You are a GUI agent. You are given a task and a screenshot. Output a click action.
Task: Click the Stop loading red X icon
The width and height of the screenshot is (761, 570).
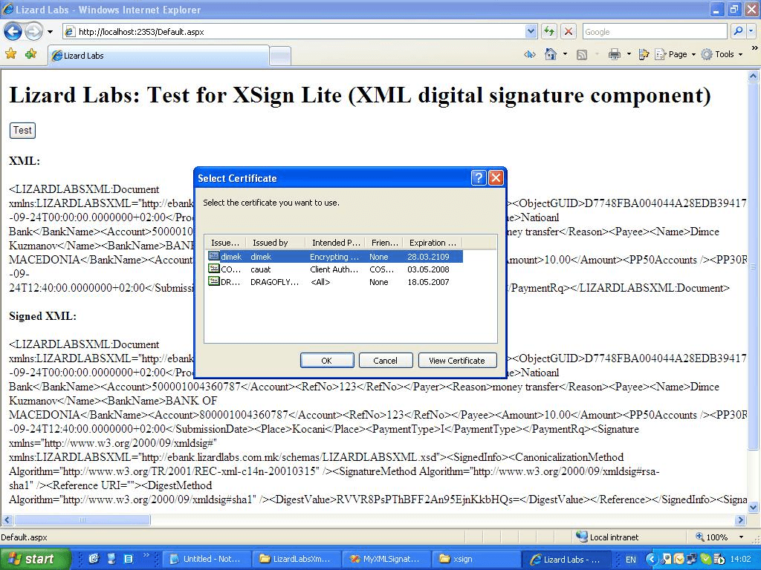pyautogui.click(x=569, y=31)
